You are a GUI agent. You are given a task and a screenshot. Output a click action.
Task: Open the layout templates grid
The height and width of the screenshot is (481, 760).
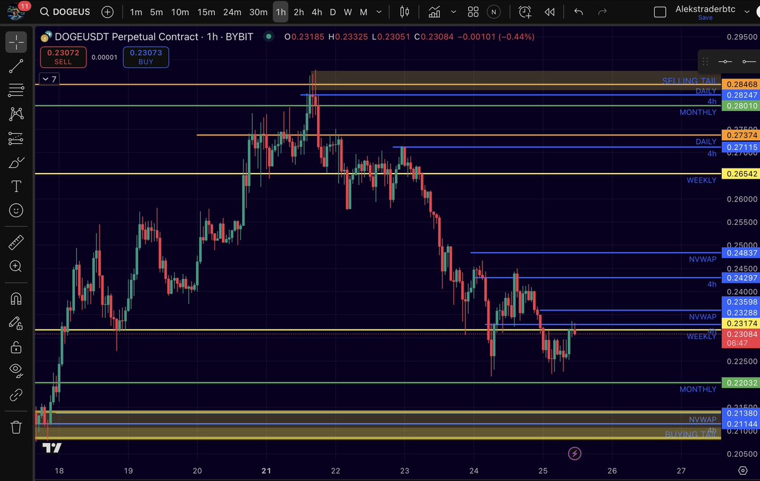(473, 12)
